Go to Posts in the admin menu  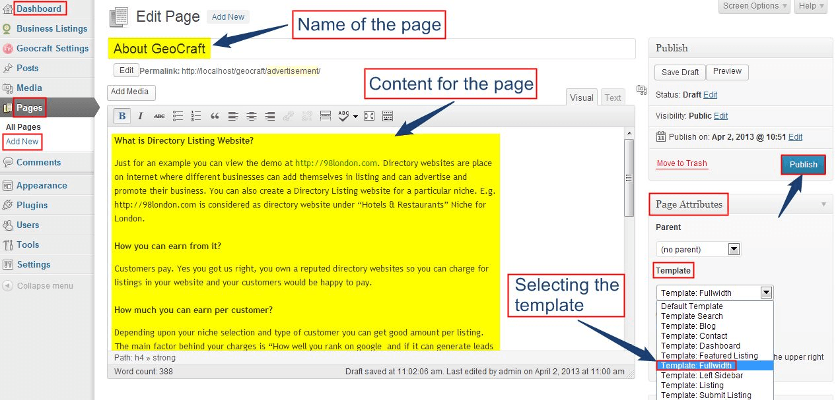(x=27, y=68)
